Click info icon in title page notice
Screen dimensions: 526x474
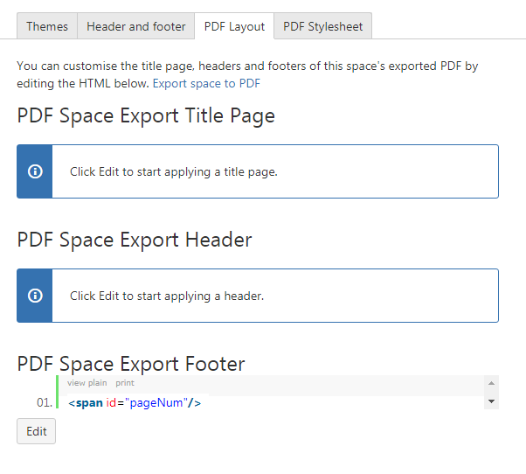point(35,171)
